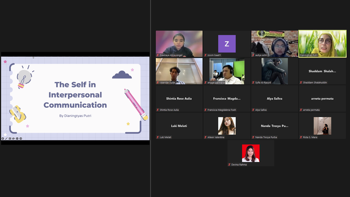Click muted mic icon beside angga permana

coord(206,83)
